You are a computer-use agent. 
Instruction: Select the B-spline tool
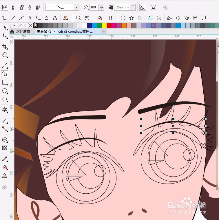tap(38, 18)
